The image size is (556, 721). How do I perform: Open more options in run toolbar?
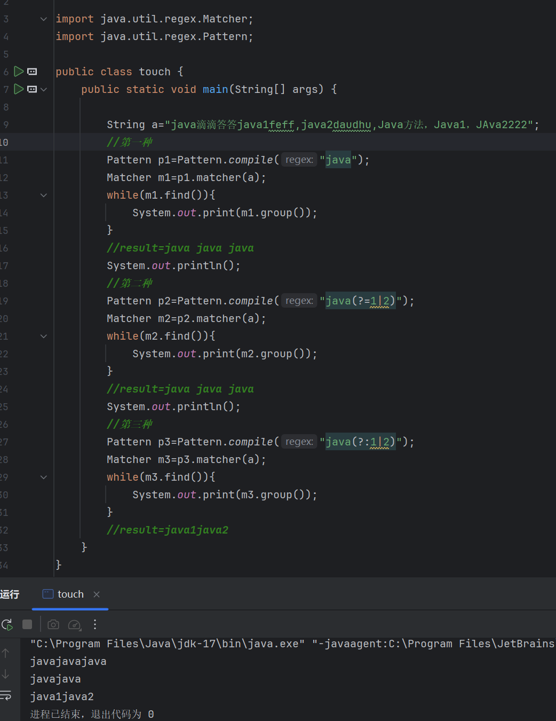coord(95,624)
